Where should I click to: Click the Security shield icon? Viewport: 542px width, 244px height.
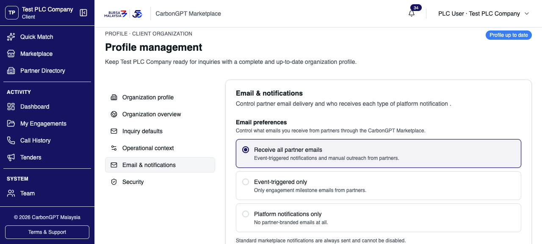113,182
